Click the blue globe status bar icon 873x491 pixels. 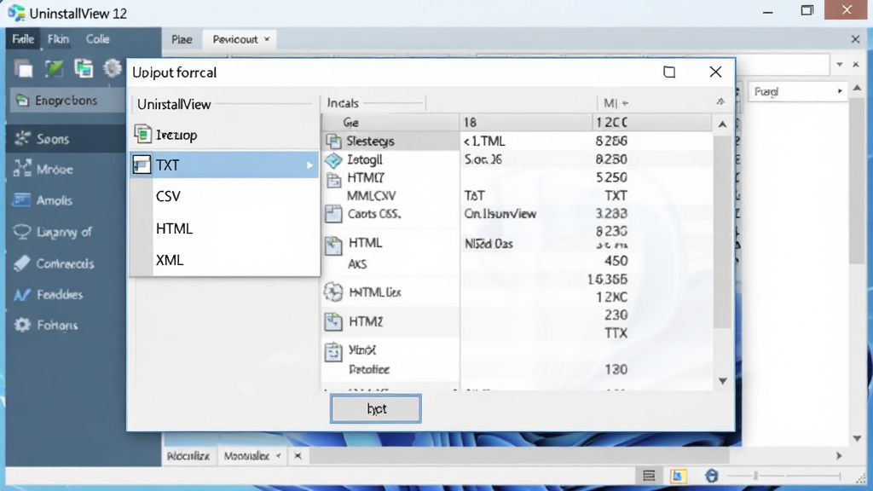point(712,476)
